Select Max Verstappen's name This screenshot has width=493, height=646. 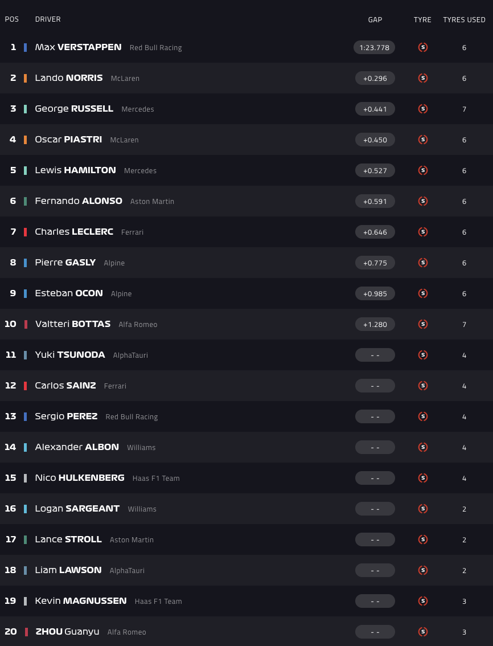(78, 47)
